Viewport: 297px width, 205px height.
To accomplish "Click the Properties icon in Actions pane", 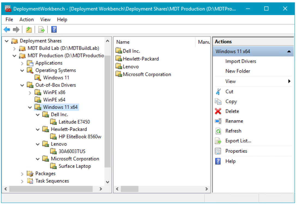I will tap(218, 151).
